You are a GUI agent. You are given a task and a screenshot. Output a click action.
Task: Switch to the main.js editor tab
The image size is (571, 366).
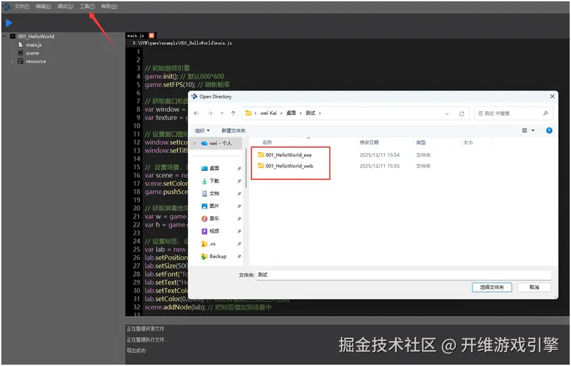(136, 35)
